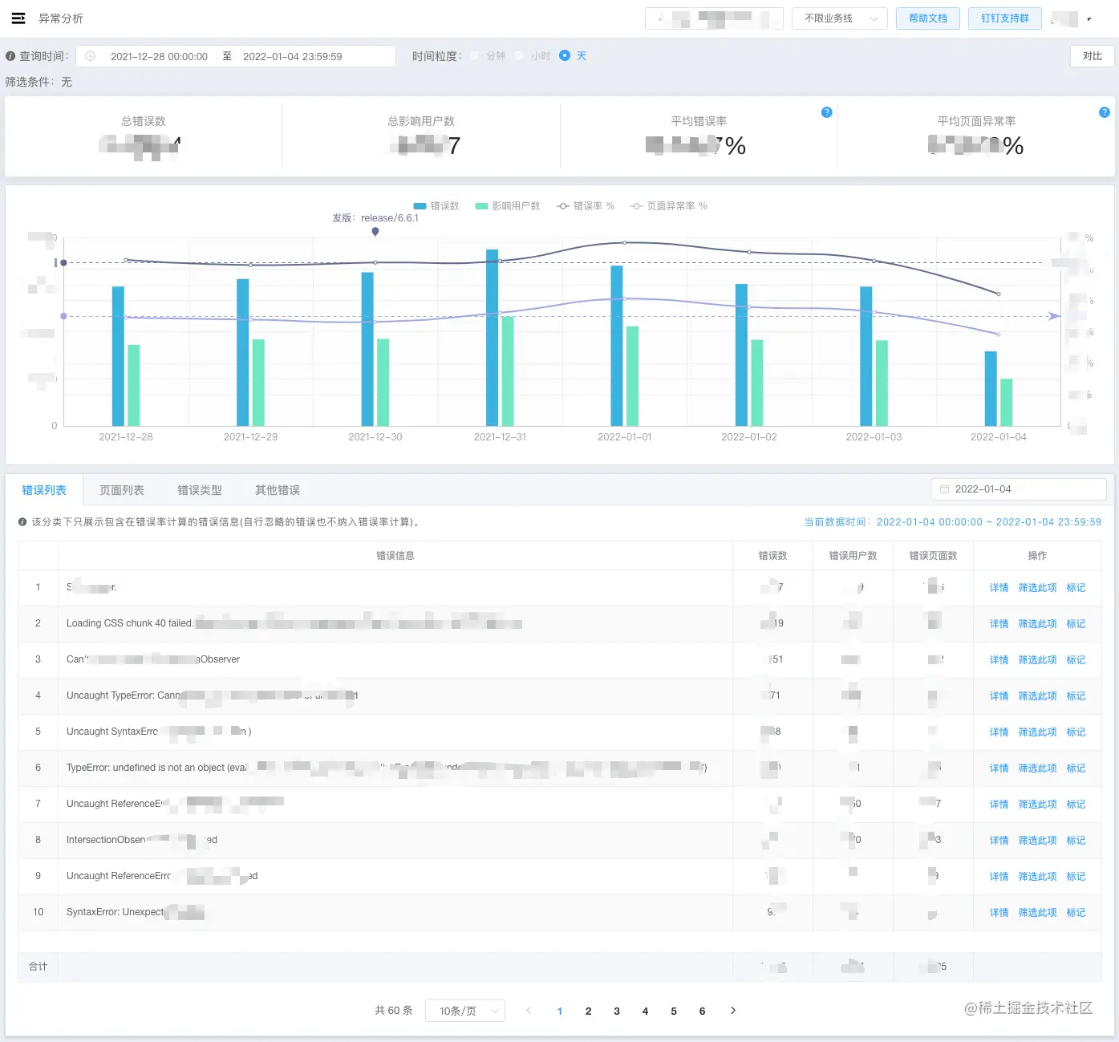Click the info icon beside 查询时间
Viewport: 1119px width, 1042px height.
click(x=10, y=56)
